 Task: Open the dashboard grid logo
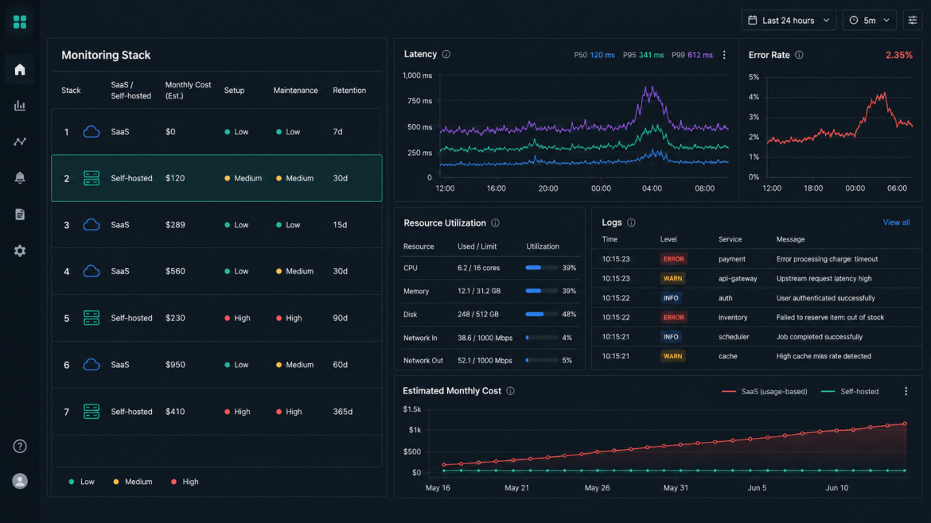(20, 22)
